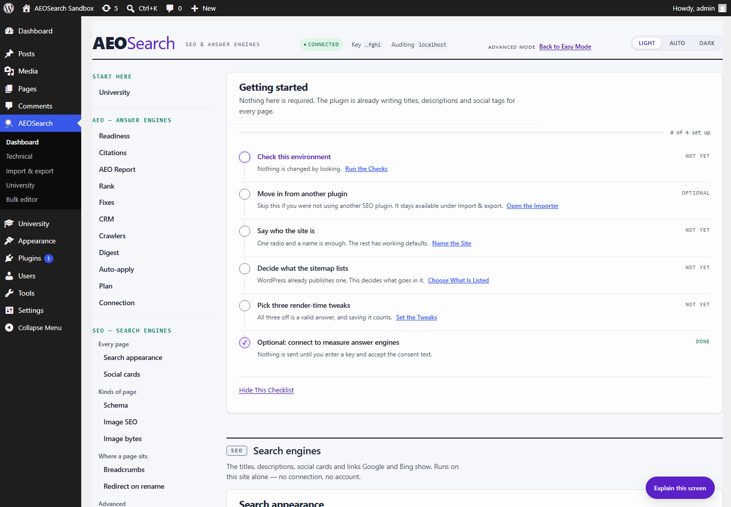Untick the completed 'Optional: connect' circle
The image size is (731, 507).
(245, 343)
